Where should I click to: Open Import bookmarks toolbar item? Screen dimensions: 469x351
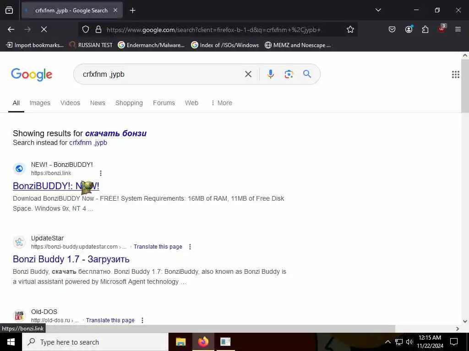pos(35,45)
